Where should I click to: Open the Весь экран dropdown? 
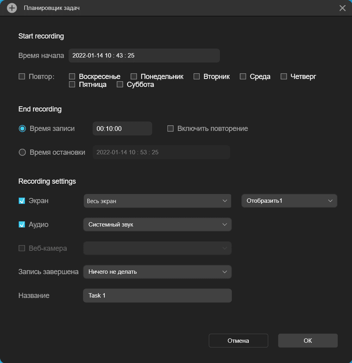(157, 201)
